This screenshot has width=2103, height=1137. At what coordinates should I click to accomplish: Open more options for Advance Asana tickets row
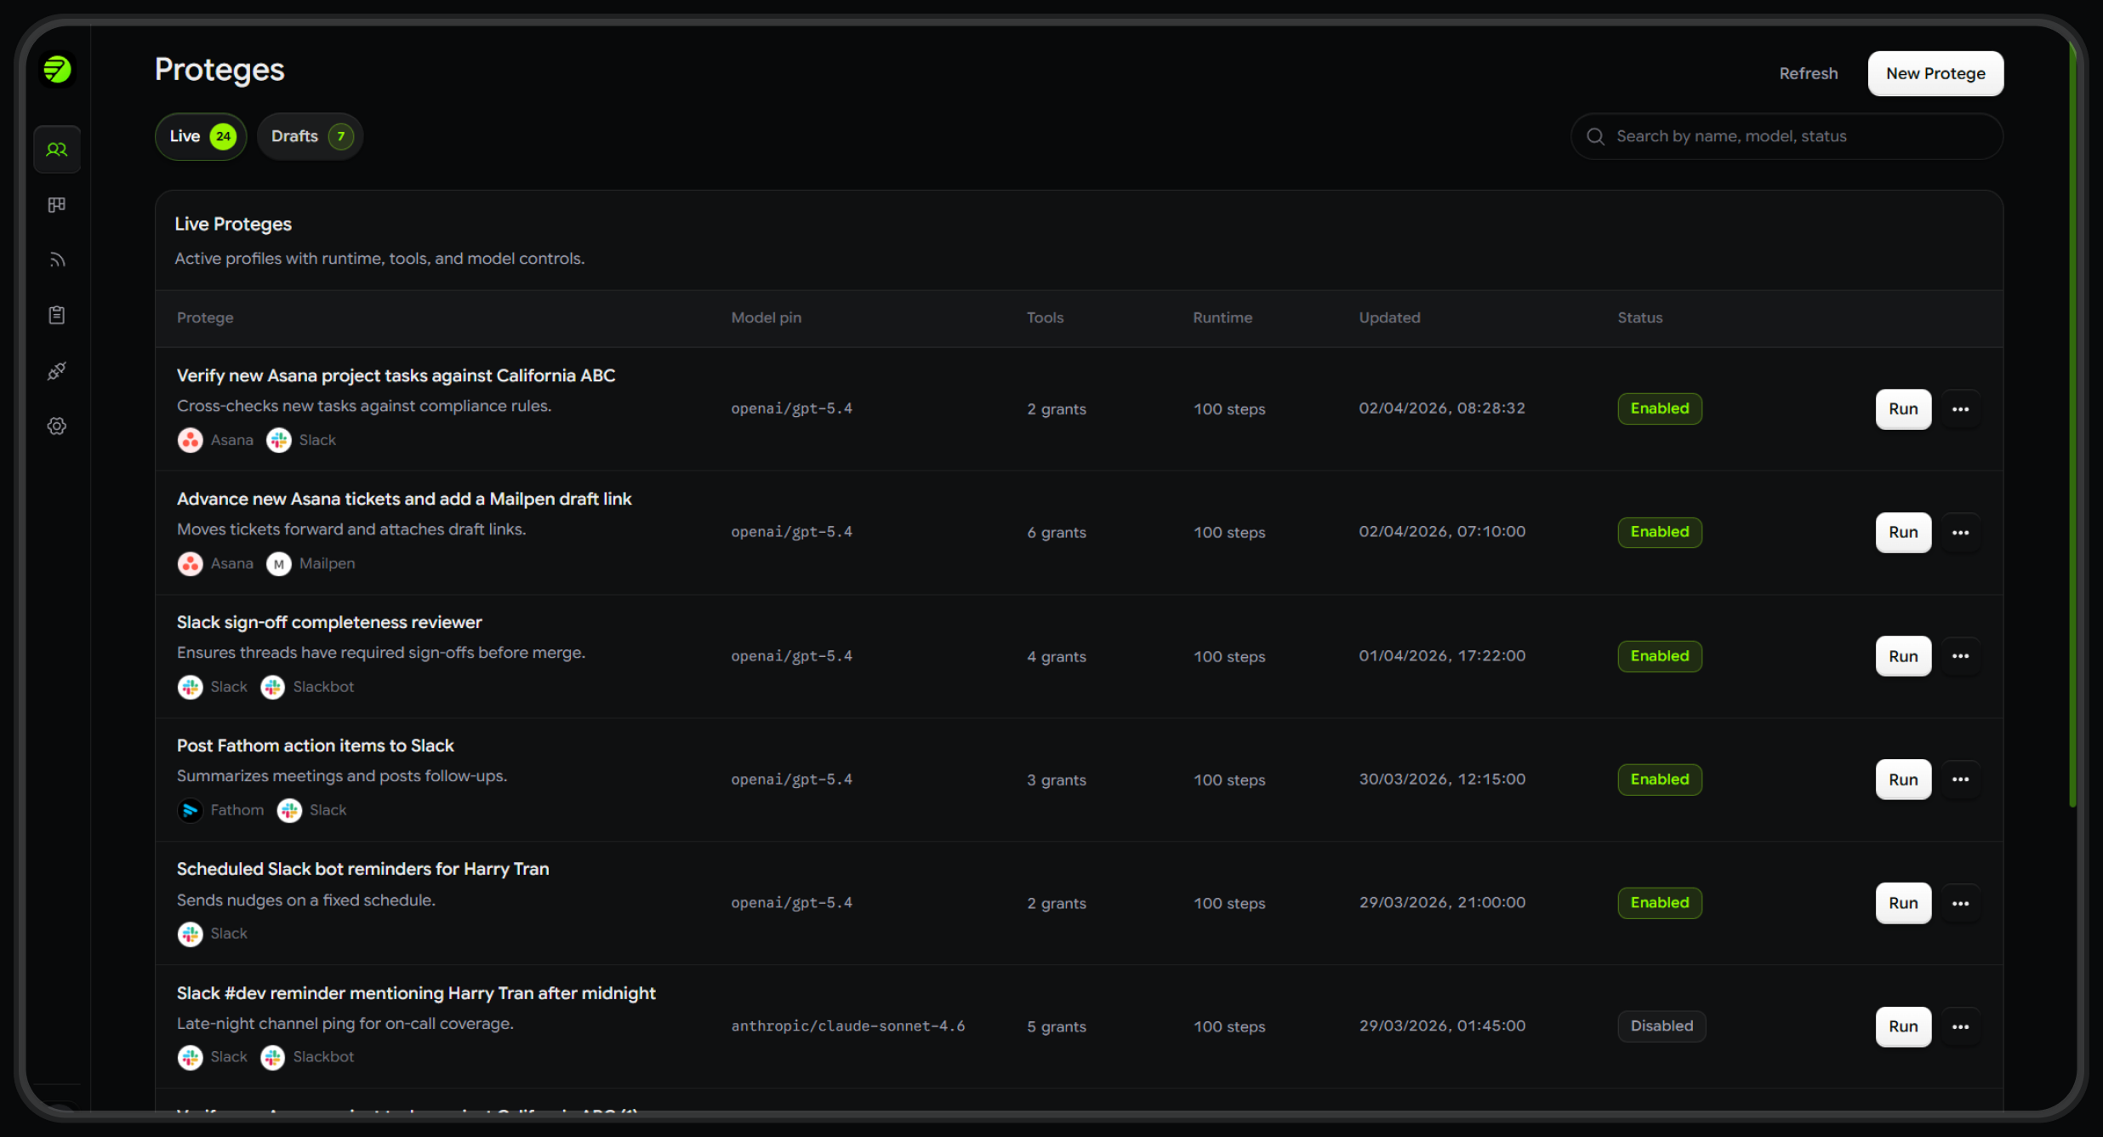tap(1960, 533)
